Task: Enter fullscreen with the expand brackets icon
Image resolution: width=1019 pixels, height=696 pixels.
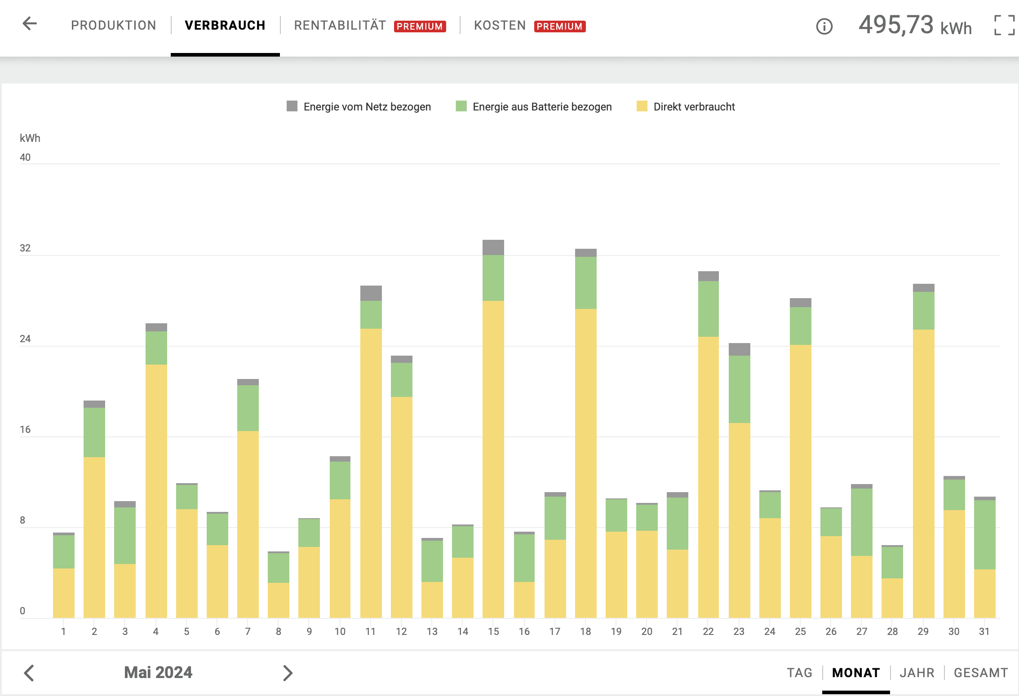Action: [1005, 25]
